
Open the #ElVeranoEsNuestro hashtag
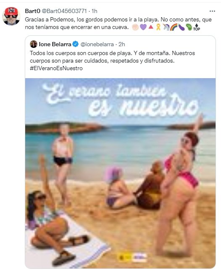[56, 68]
